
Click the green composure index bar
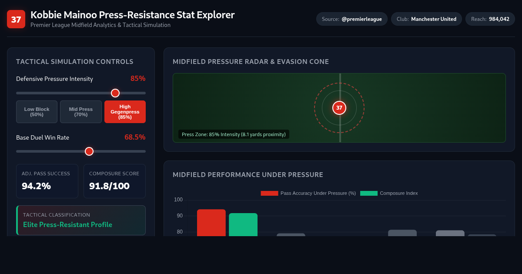click(x=243, y=224)
